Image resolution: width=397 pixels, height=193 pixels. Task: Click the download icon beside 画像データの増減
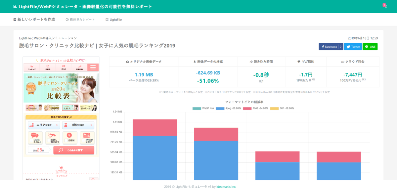click(x=195, y=62)
